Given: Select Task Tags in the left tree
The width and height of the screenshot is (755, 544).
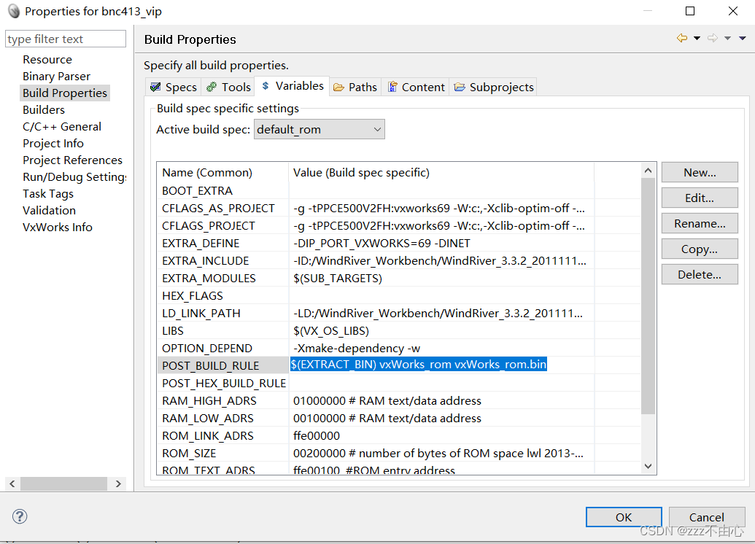Looking at the screenshot, I should coord(48,194).
